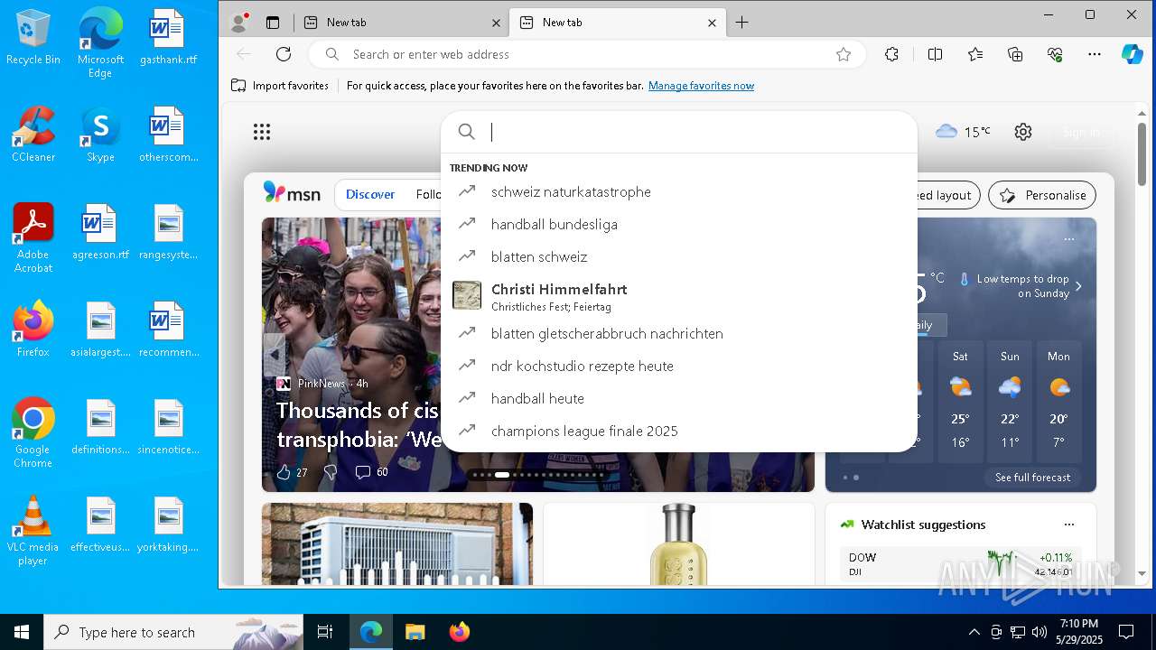
Task: Open the perfume bottle ad thumbnail
Action: coord(678,543)
